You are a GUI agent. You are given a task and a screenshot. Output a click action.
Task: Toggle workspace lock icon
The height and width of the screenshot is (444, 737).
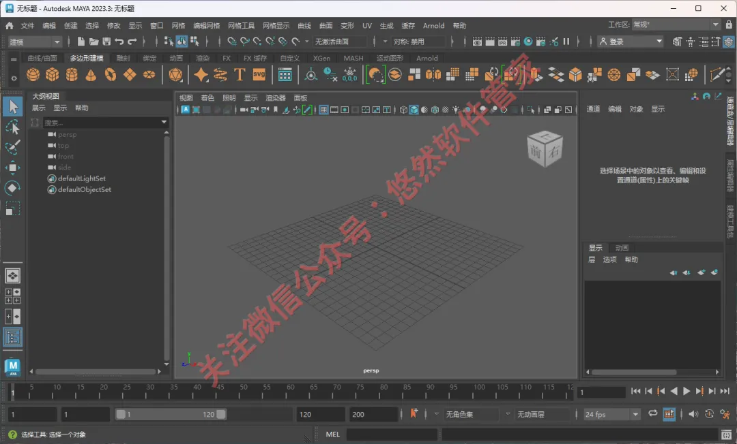(729, 25)
